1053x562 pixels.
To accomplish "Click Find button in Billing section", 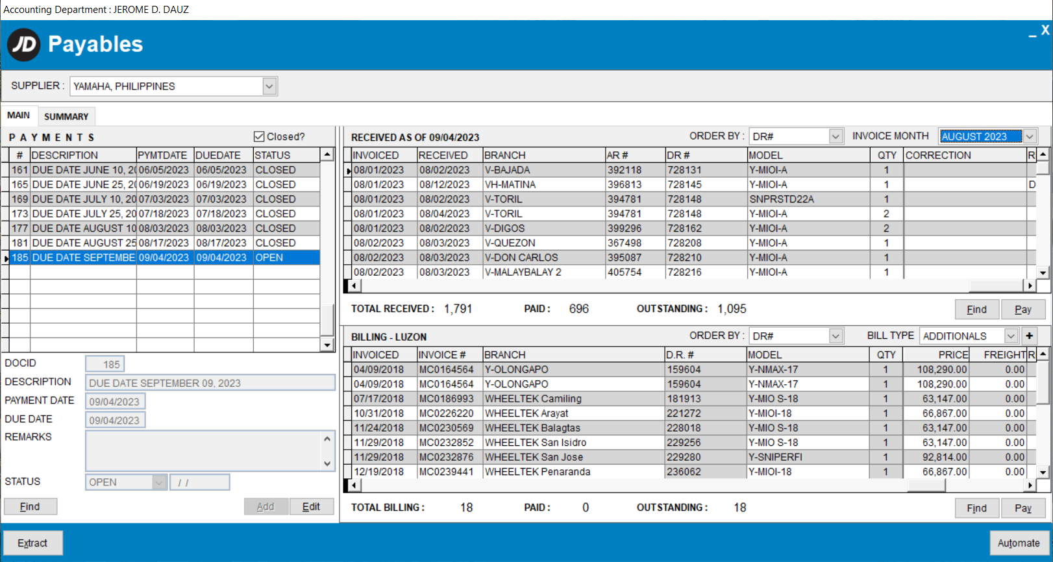I will 976,508.
